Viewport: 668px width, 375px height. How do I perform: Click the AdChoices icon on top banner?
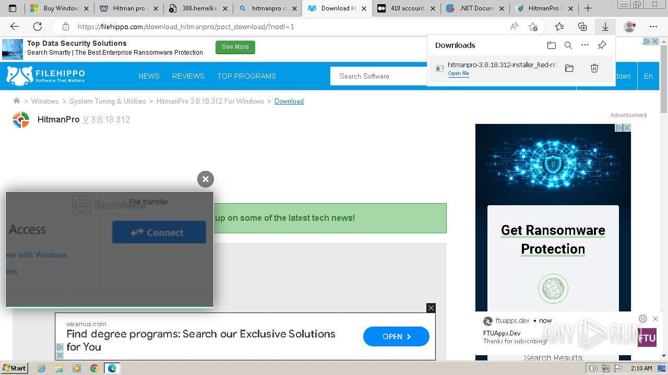tap(647, 41)
